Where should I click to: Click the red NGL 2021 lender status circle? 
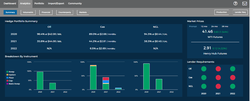click(218, 86)
